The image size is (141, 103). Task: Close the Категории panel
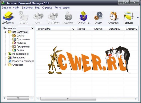pos(32,28)
